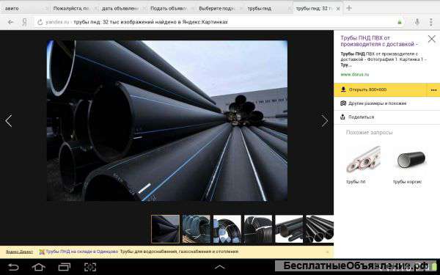Start voice search with the microphone icon
Screen dimensions: 440x275
tap(417, 22)
